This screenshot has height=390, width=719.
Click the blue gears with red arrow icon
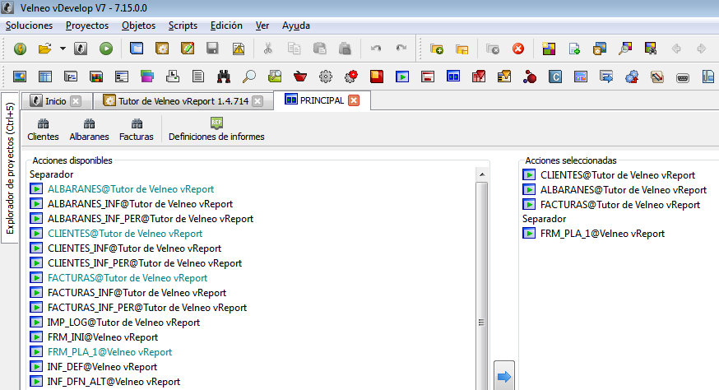point(632,77)
